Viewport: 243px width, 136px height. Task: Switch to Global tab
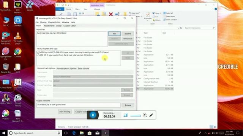tap(59, 26)
